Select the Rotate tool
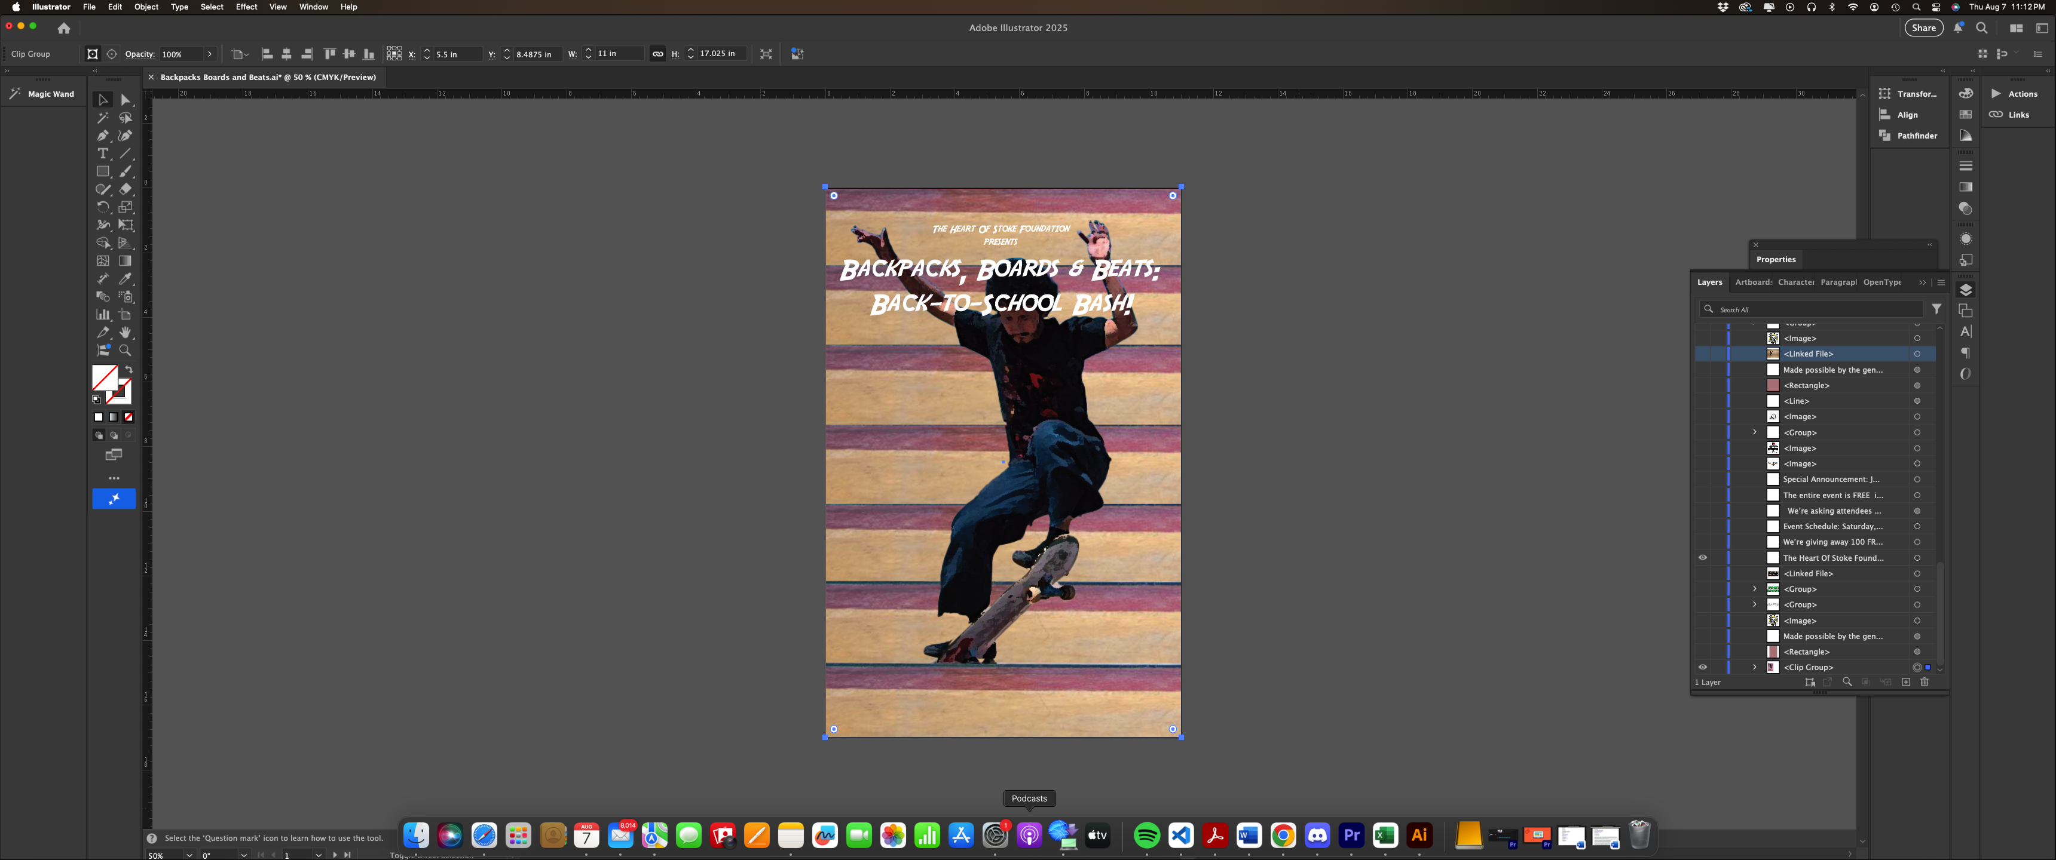This screenshot has height=860, width=2056. pos(103,207)
